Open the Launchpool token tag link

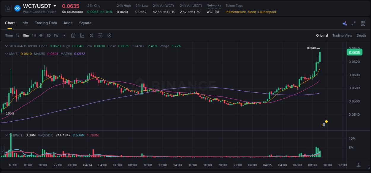[x=267, y=12]
